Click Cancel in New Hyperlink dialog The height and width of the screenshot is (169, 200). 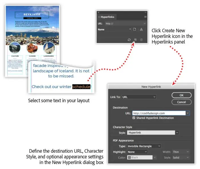point(181,102)
